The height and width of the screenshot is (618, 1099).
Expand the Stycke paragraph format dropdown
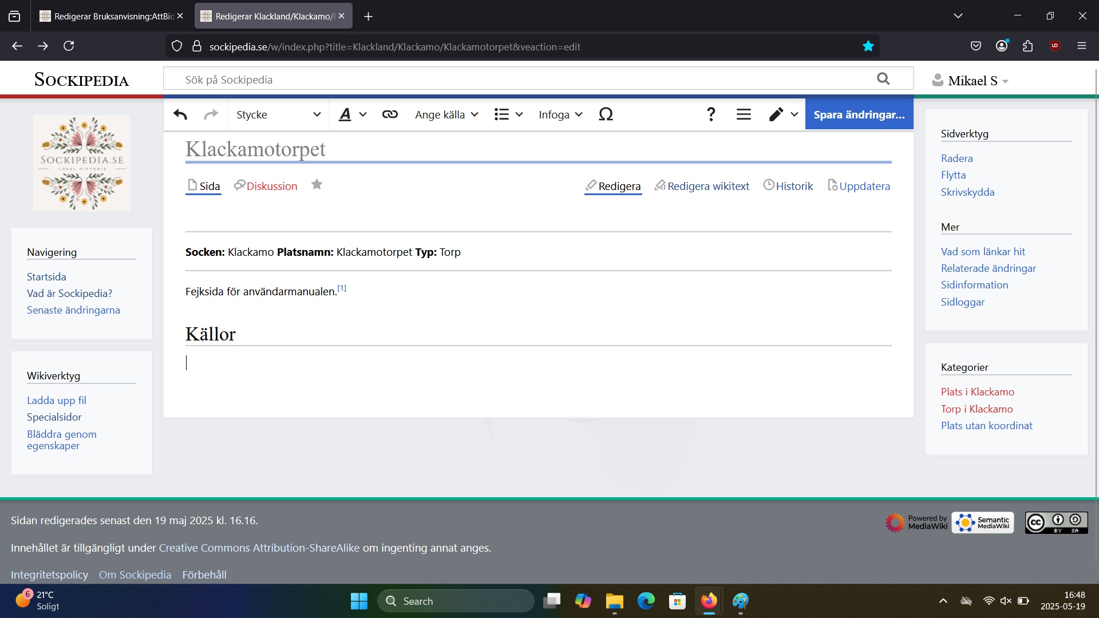(x=278, y=114)
